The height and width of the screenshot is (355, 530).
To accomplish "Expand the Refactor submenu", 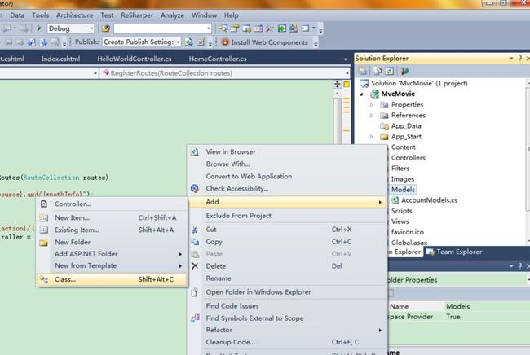I will (x=287, y=330).
